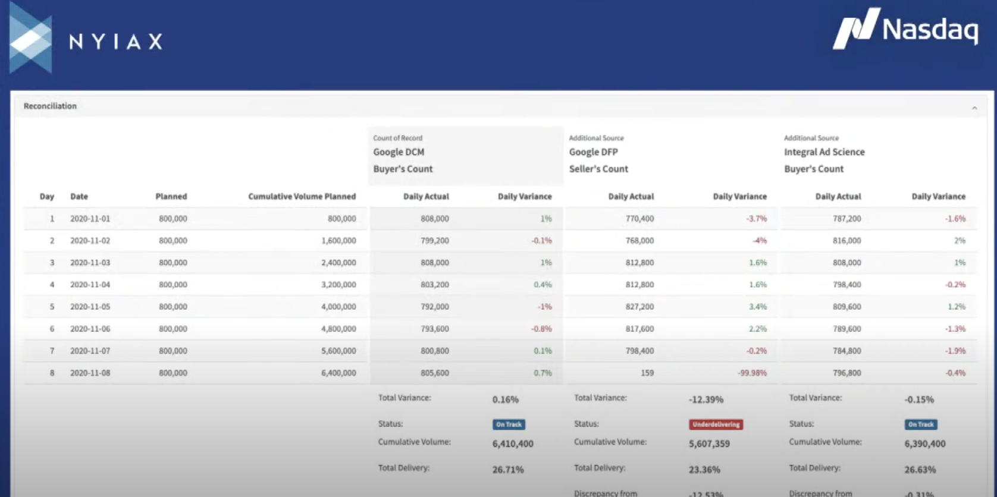This screenshot has width=997, height=497.
Task: Click the Planned column header
Action: [x=171, y=196]
